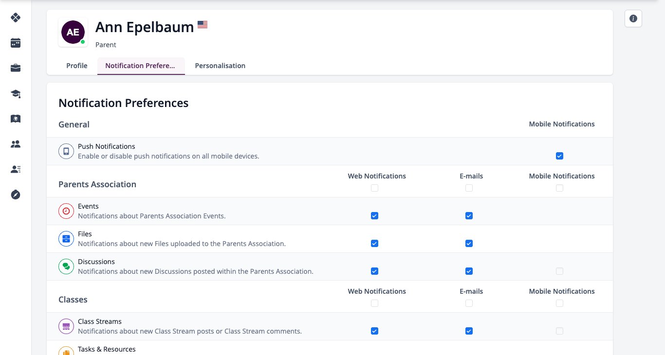Open the calendar icon in sidebar
Viewport: 665px width, 355px height.
(x=16, y=43)
